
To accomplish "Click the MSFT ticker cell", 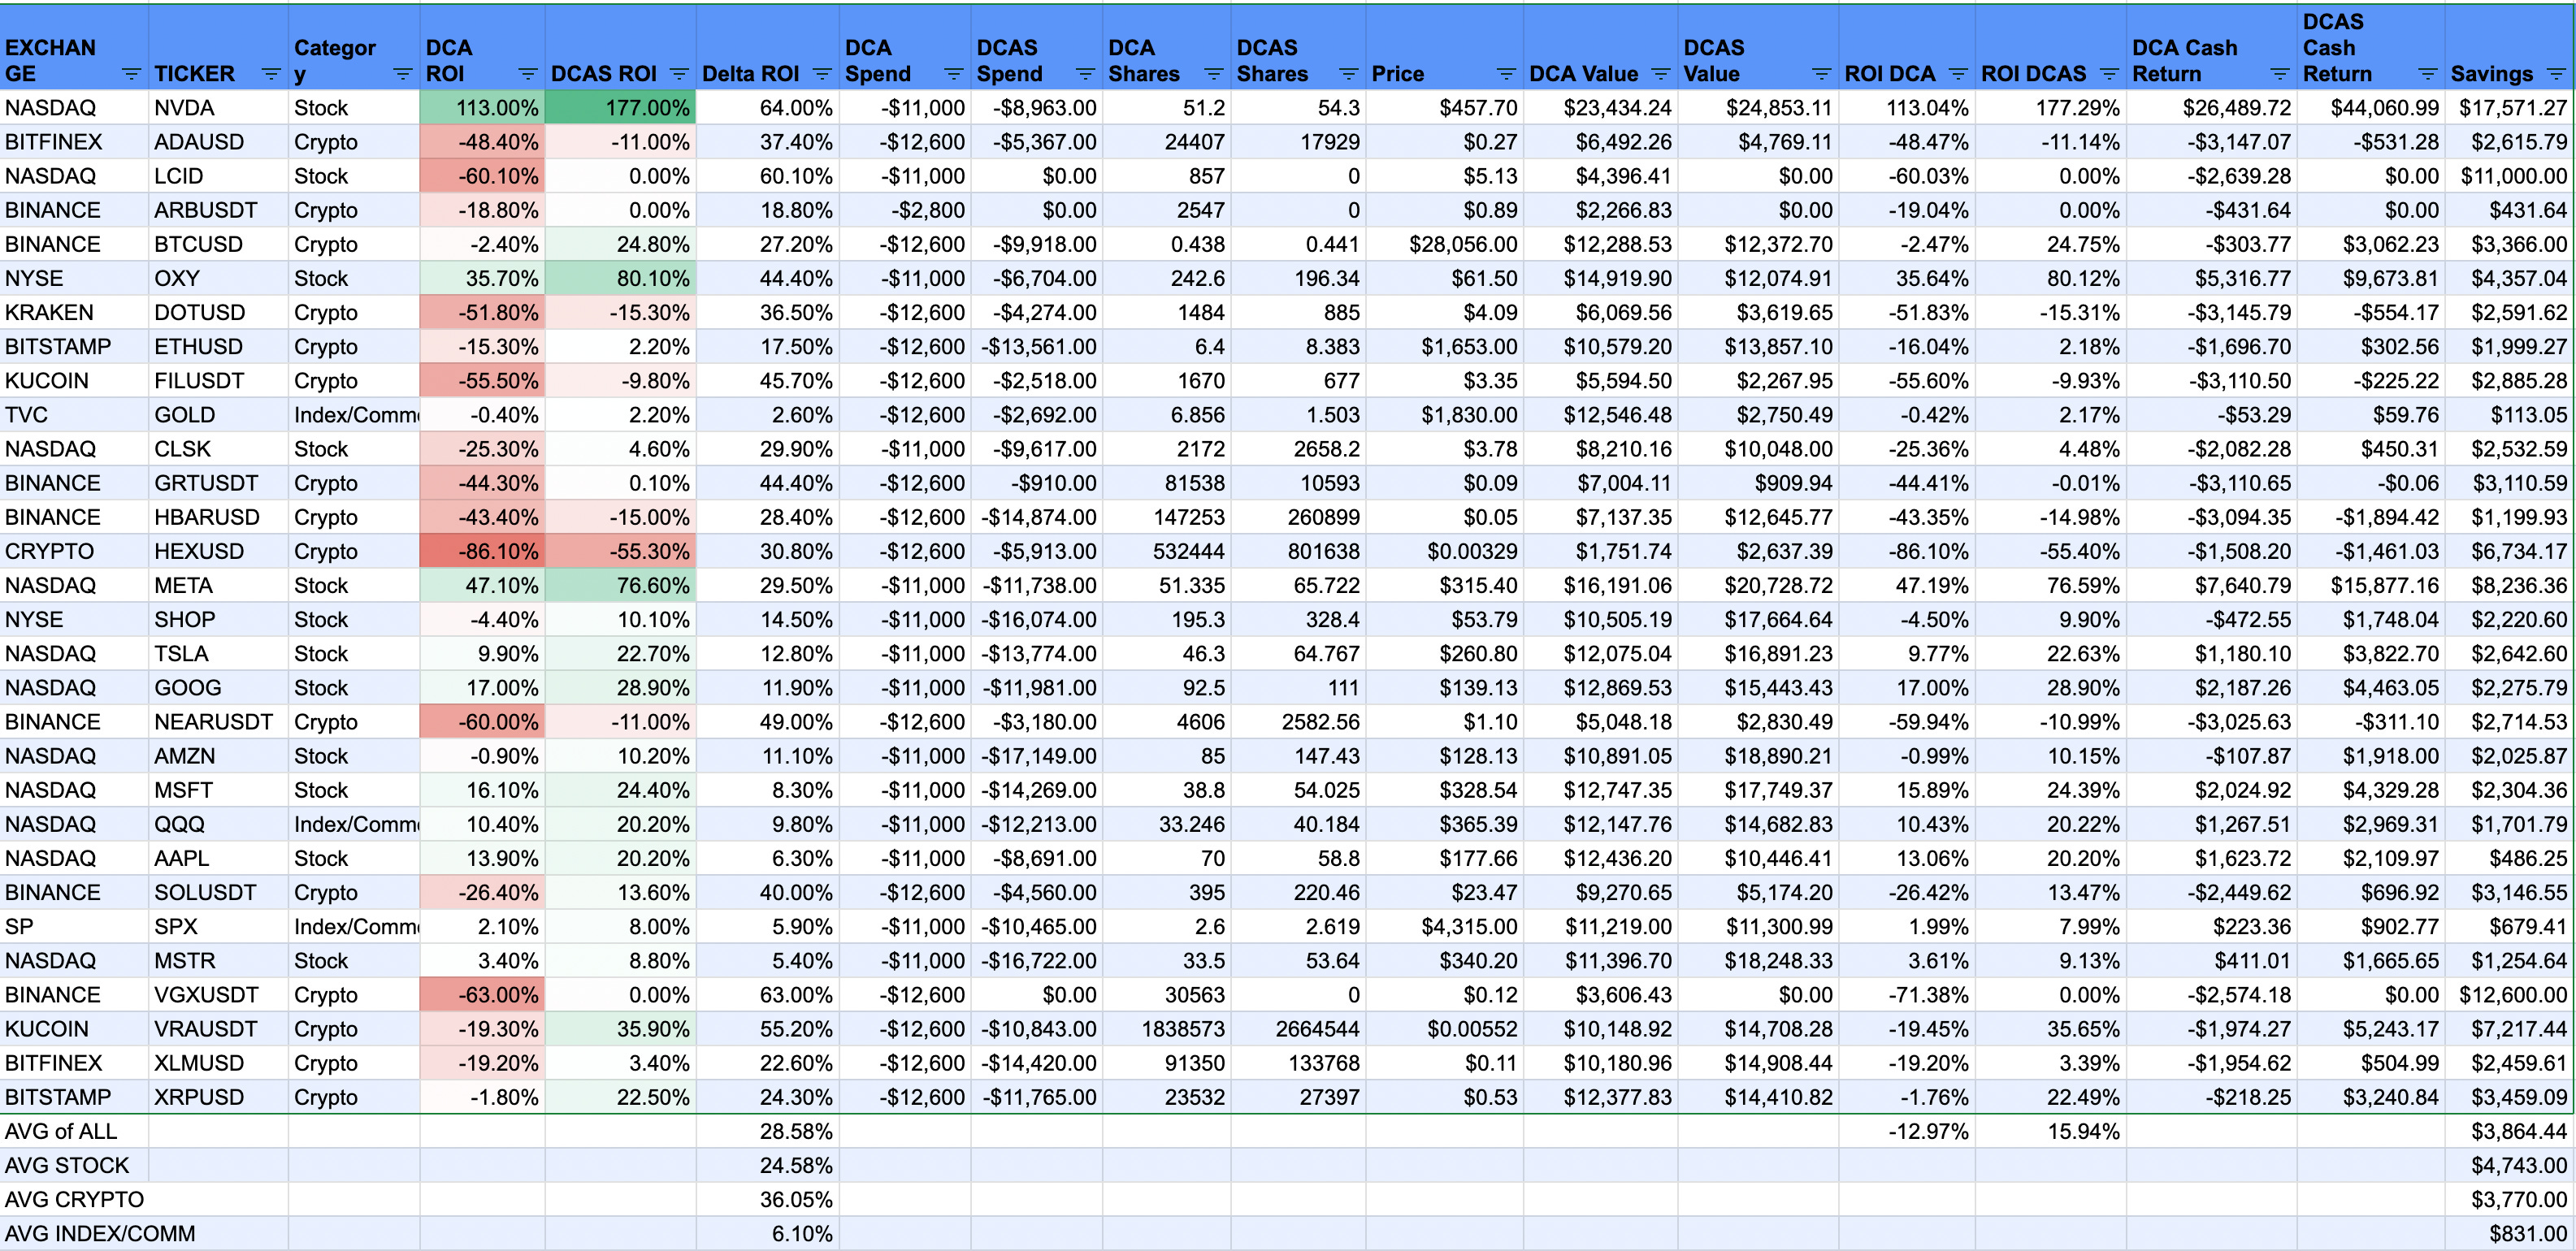I will (218, 790).
